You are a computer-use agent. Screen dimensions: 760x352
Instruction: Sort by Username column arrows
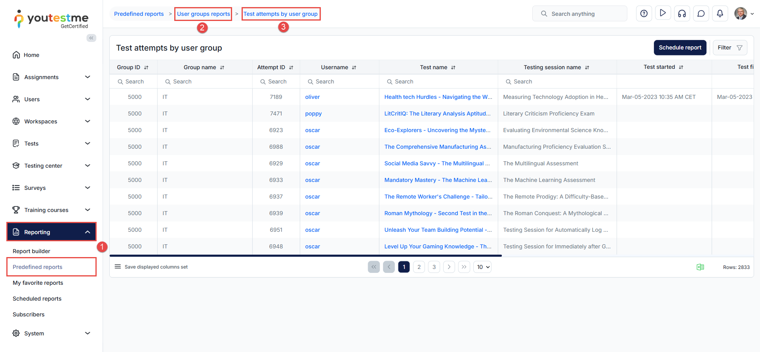(x=354, y=68)
